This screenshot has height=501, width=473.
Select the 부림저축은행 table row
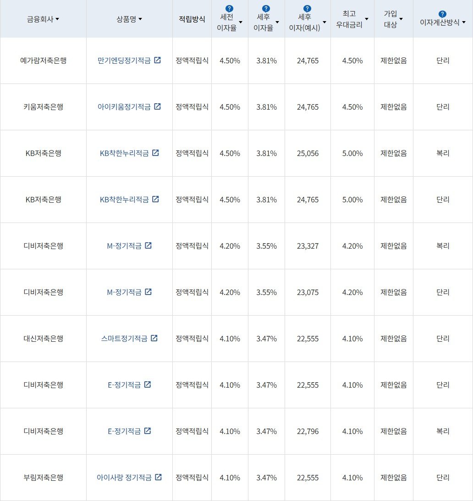[x=44, y=477]
